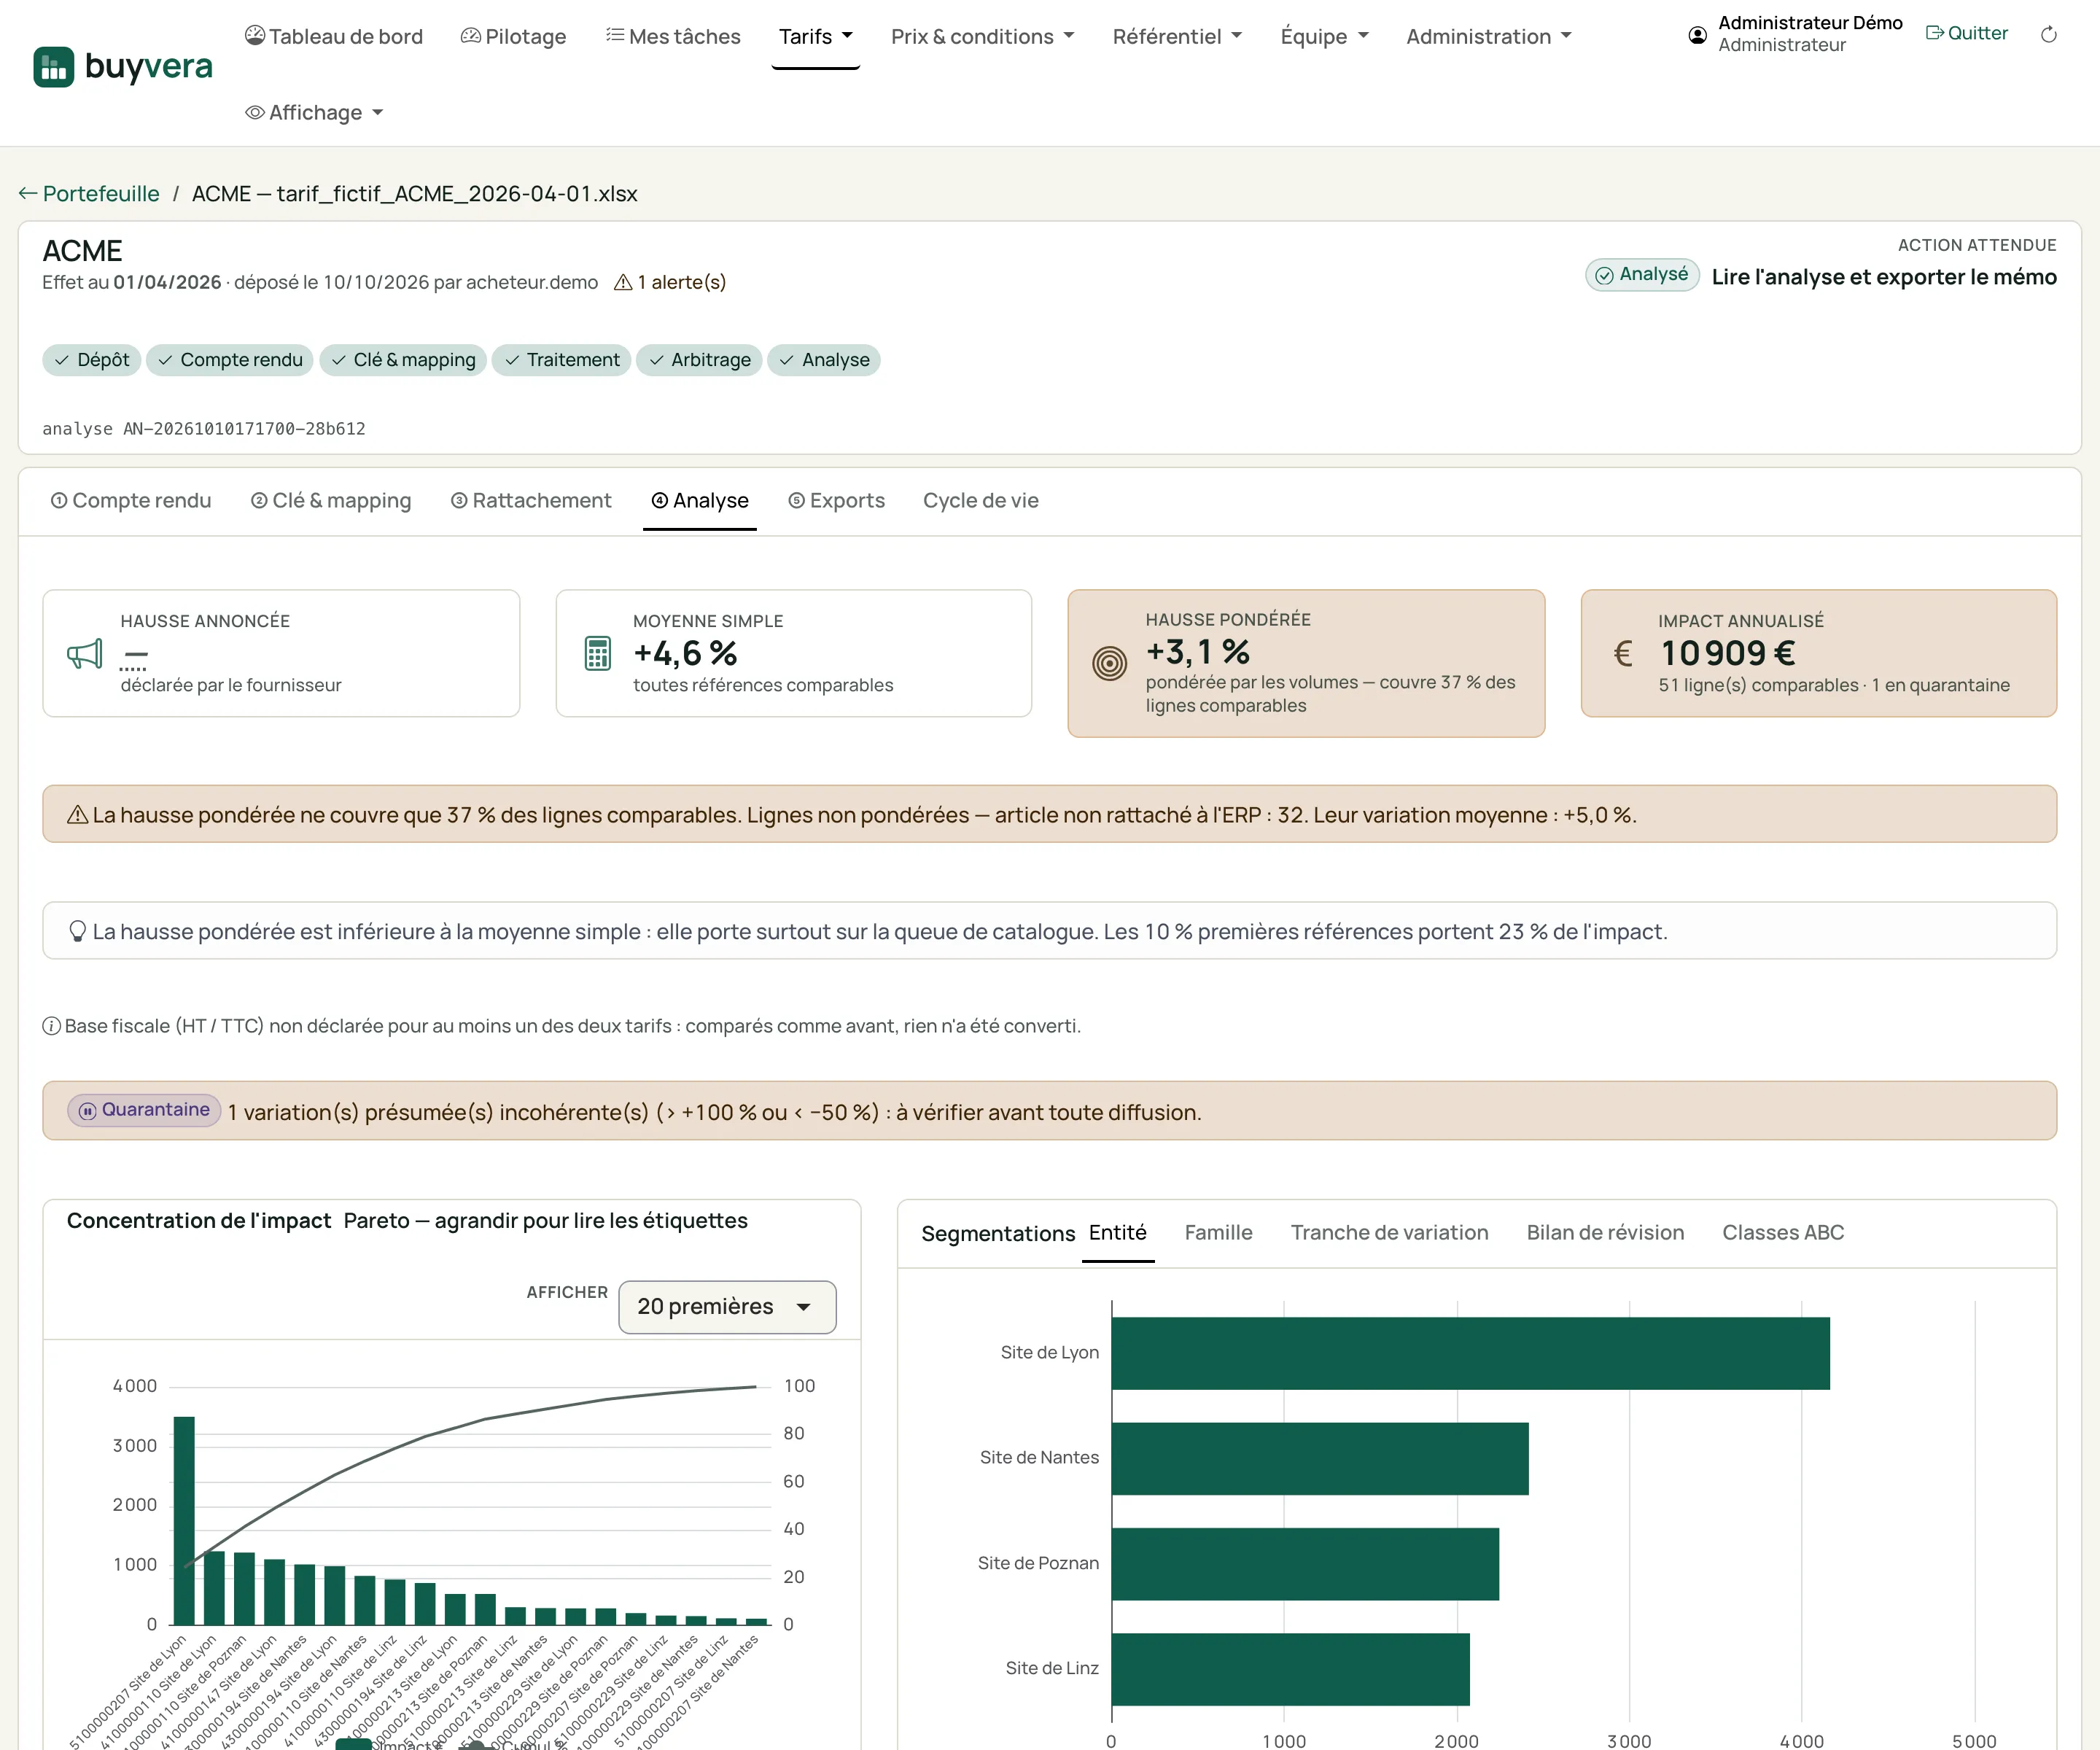Select Tranche de variation segmentation tab
2100x1750 pixels.
pos(1389,1233)
